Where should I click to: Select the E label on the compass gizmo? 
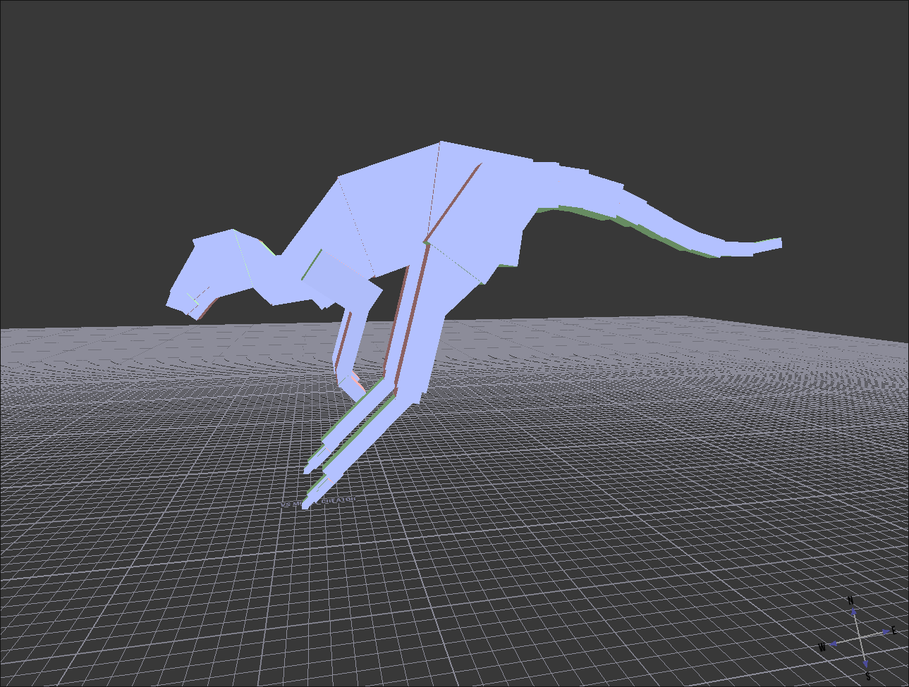(894, 631)
